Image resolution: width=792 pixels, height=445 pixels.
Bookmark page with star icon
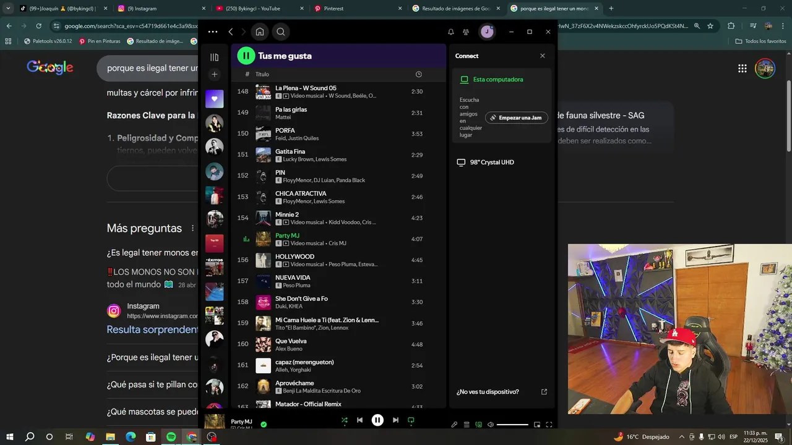point(710,26)
